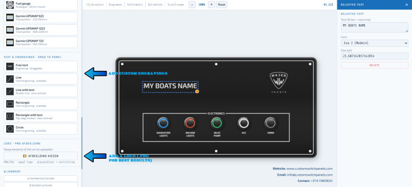
Task: Click Verdeel horizontaal alignment button
Action: coord(41,178)
